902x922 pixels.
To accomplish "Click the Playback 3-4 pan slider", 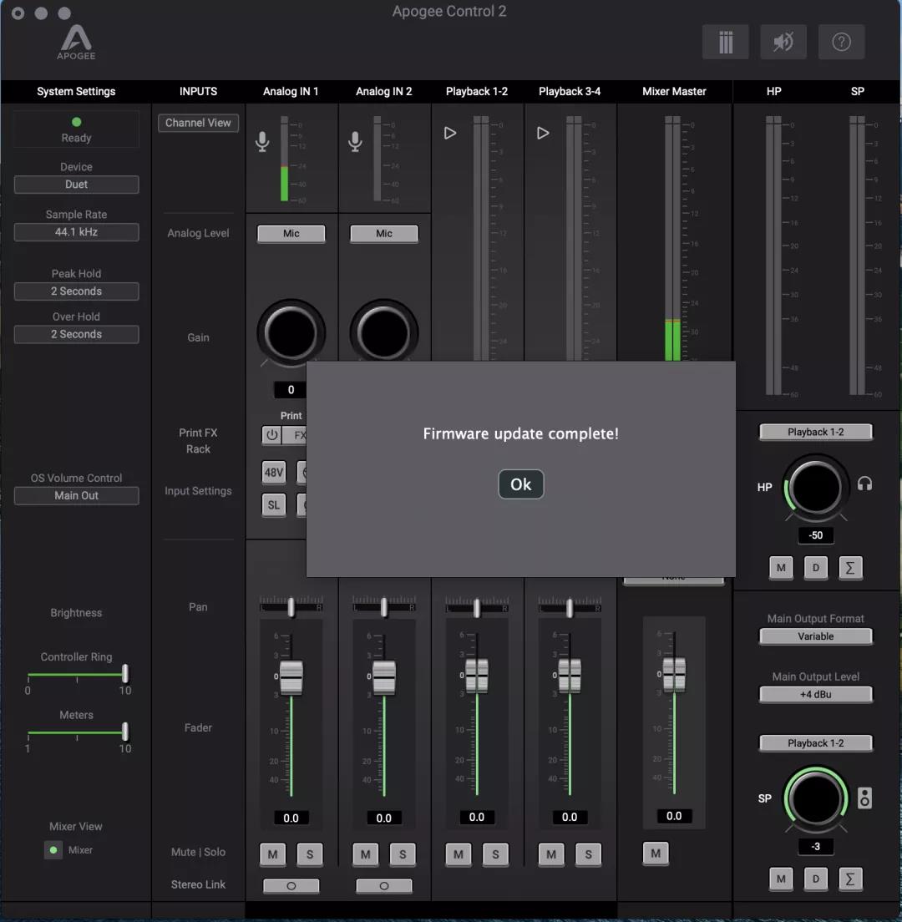I will point(570,607).
